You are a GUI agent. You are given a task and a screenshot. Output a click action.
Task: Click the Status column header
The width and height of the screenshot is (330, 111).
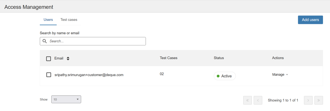coord(219,58)
